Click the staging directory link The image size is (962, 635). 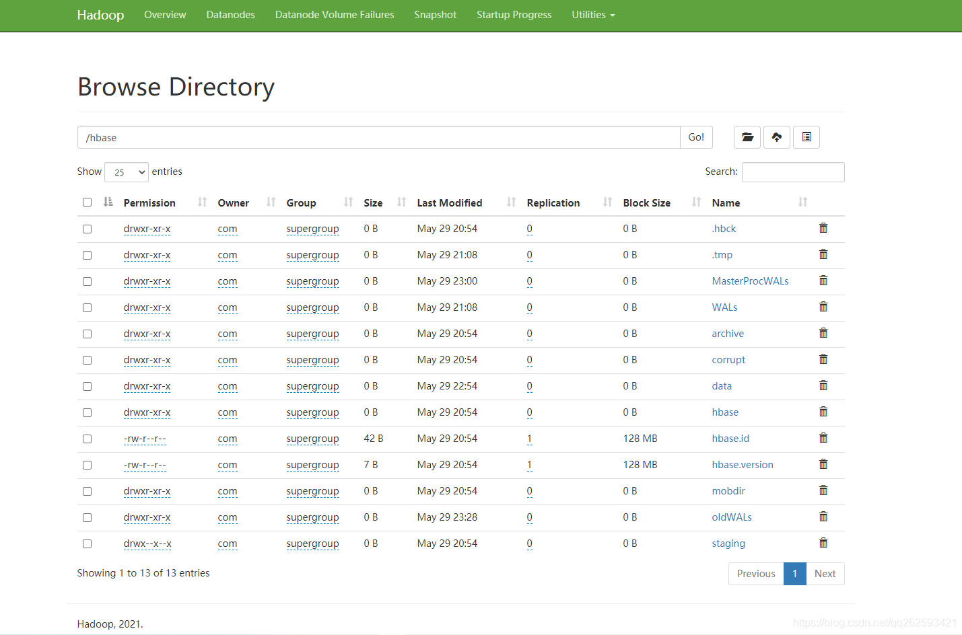pyautogui.click(x=728, y=544)
